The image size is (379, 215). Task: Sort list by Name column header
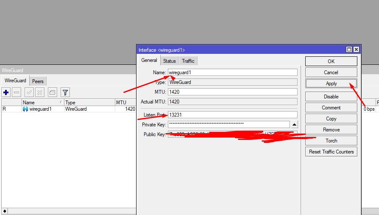click(43, 102)
